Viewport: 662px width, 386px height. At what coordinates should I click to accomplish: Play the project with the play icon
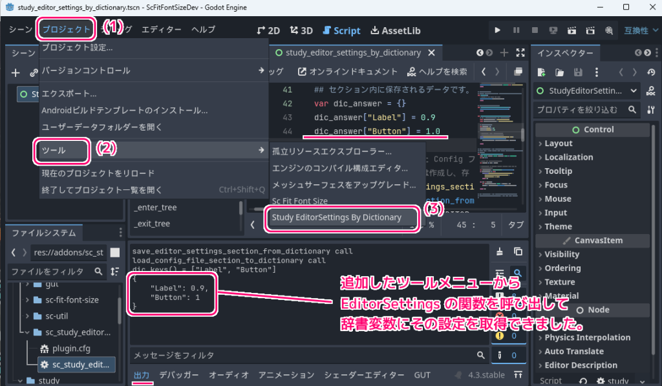497,30
